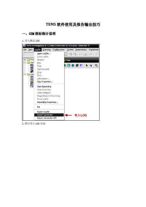This screenshot has height=207, width=146.
Task: Open Recording Properties... from the menu
Action: [x=49, y=102]
